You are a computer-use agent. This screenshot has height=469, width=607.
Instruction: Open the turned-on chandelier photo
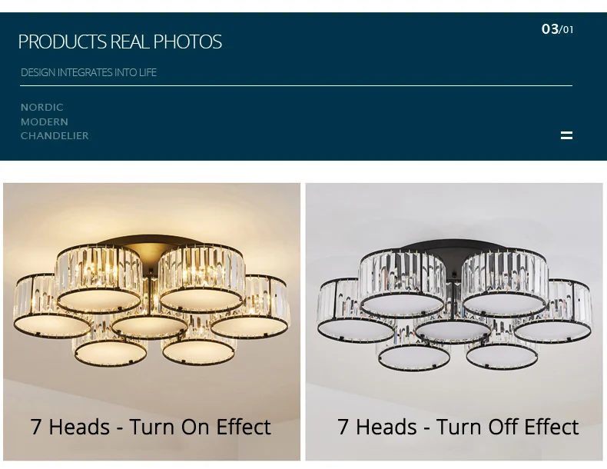(152, 322)
